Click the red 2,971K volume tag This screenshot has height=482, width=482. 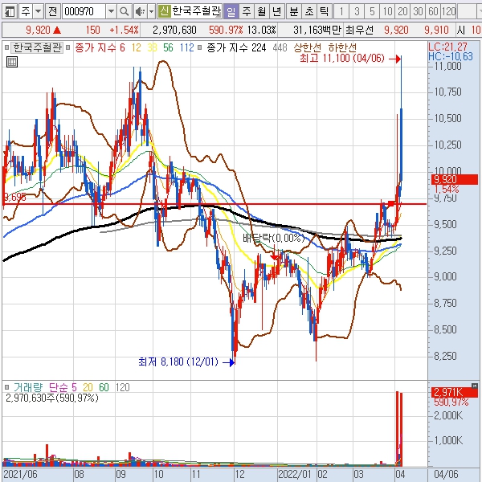pos(455,393)
